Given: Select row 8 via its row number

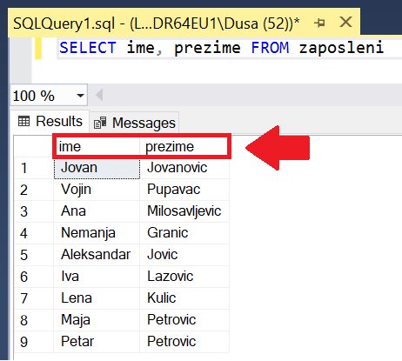Looking at the screenshot, I should pos(34,320).
